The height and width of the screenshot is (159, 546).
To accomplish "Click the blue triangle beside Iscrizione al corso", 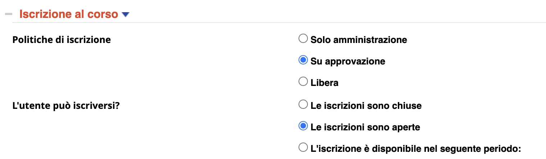I will coord(125,15).
